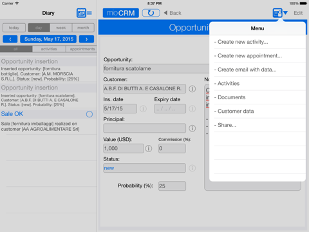The width and height of the screenshot is (309, 232).
Task: Show info for the Customer field
Action: click(192, 89)
